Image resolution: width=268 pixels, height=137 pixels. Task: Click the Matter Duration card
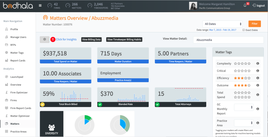[123, 55]
